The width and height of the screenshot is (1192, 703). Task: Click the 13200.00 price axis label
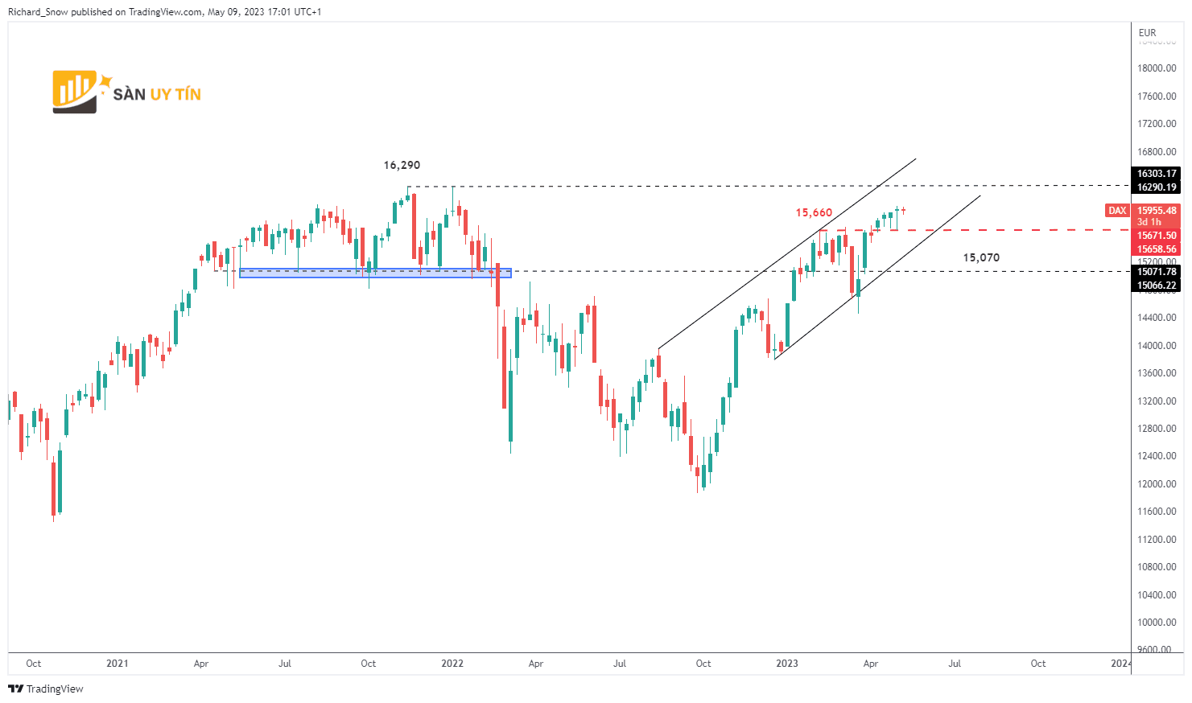coord(1157,401)
